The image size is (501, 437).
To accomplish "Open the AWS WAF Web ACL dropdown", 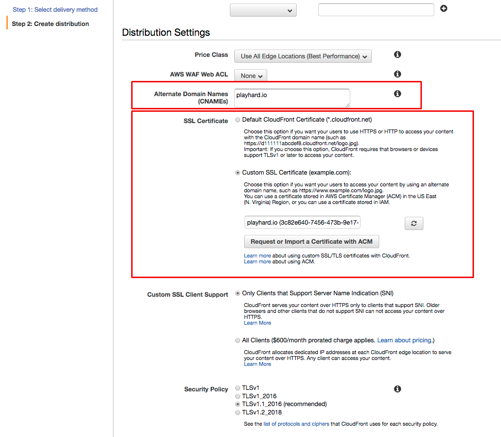I will pyautogui.click(x=250, y=76).
